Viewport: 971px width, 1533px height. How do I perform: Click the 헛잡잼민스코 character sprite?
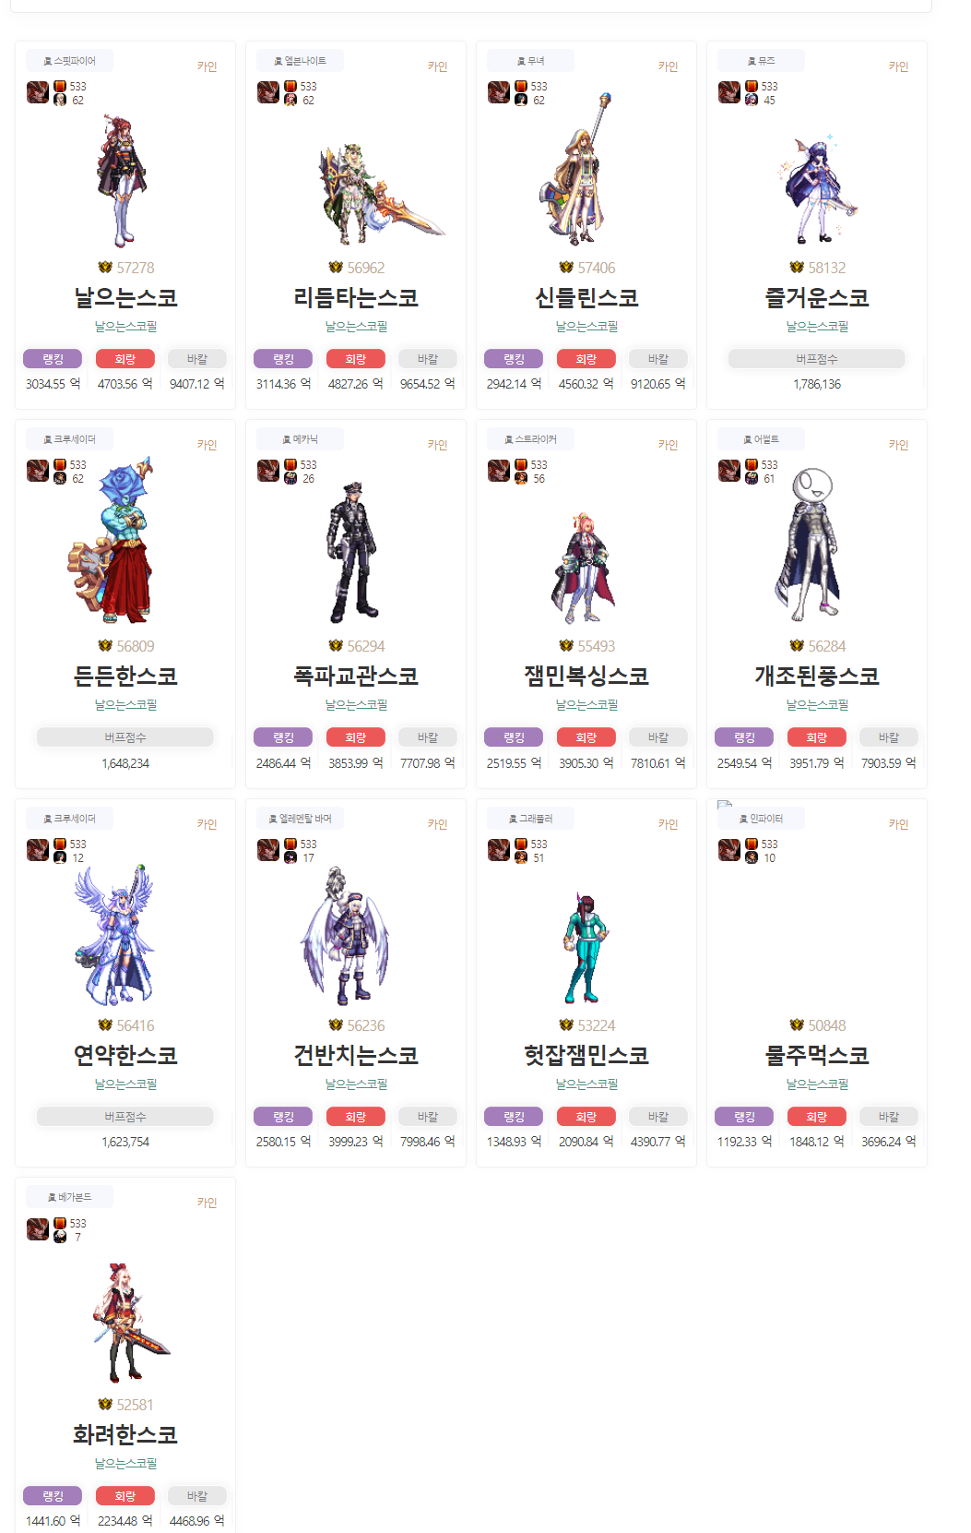point(585,948)
